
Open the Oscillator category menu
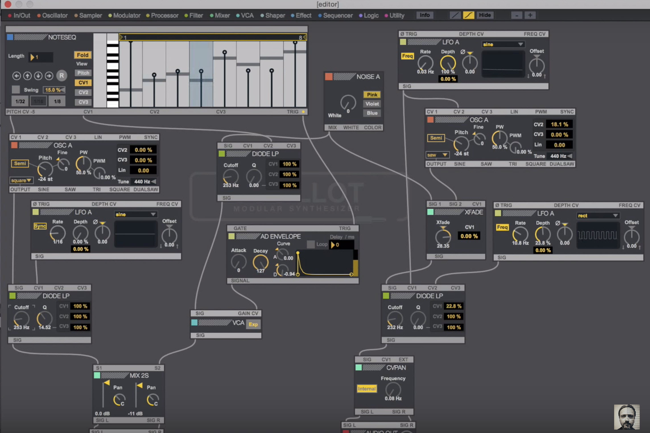click(x=54, y=15)
